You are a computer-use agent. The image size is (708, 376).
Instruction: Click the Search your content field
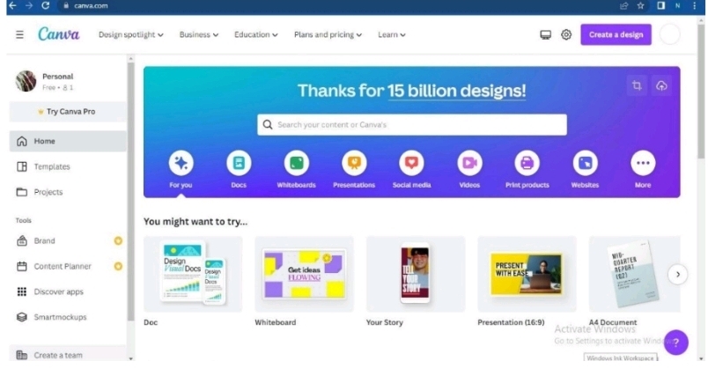pyautogui.click(x=412, y=124)
